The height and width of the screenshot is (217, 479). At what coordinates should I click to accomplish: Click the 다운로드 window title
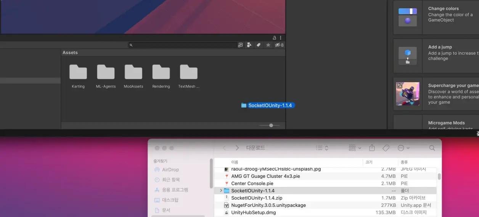pyautogui.click(x=256, y=148)
